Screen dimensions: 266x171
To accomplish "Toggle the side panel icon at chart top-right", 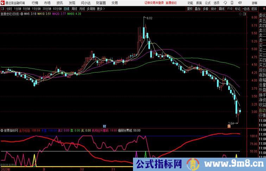I will coord(245,14).
